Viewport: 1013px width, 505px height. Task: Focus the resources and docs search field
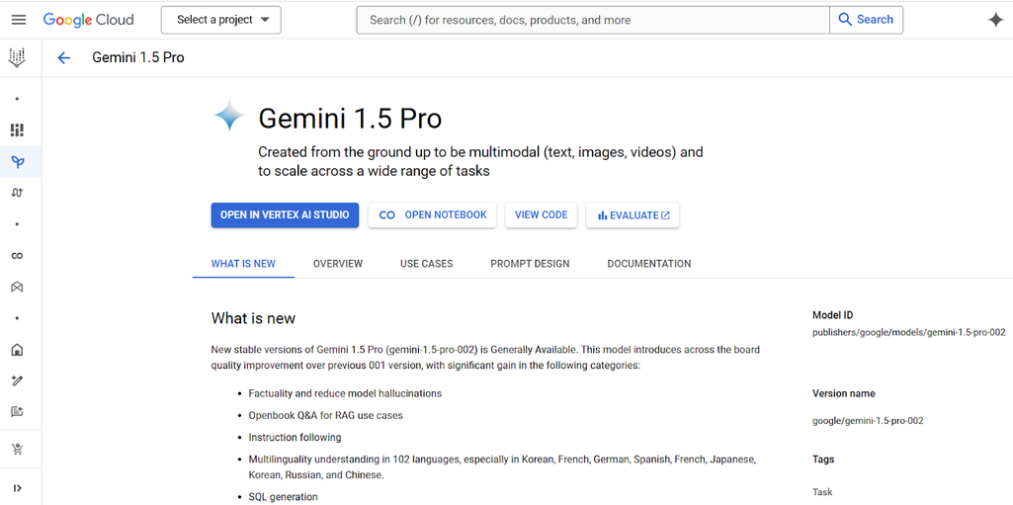[593, 20]
